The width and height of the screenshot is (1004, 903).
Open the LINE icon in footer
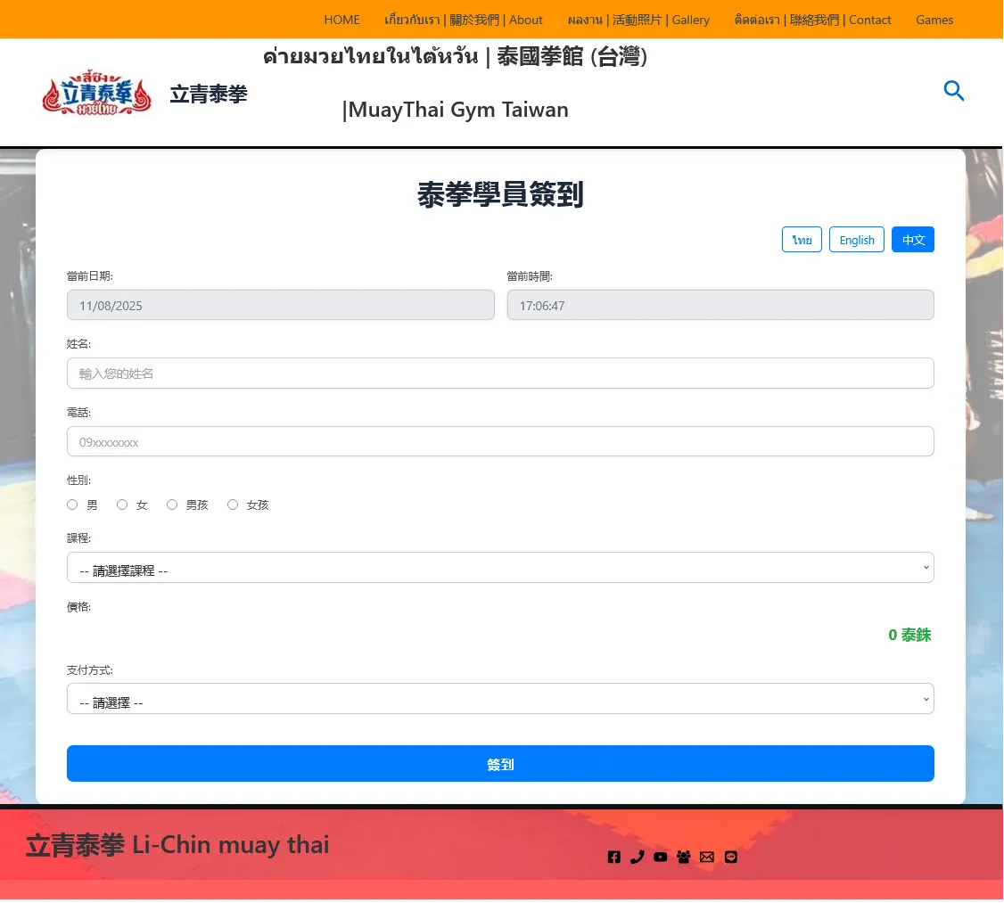pos(731,858)
